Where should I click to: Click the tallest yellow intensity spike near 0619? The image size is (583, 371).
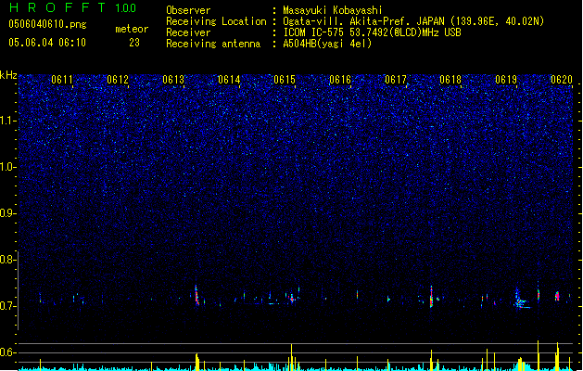tap(538, 354)
